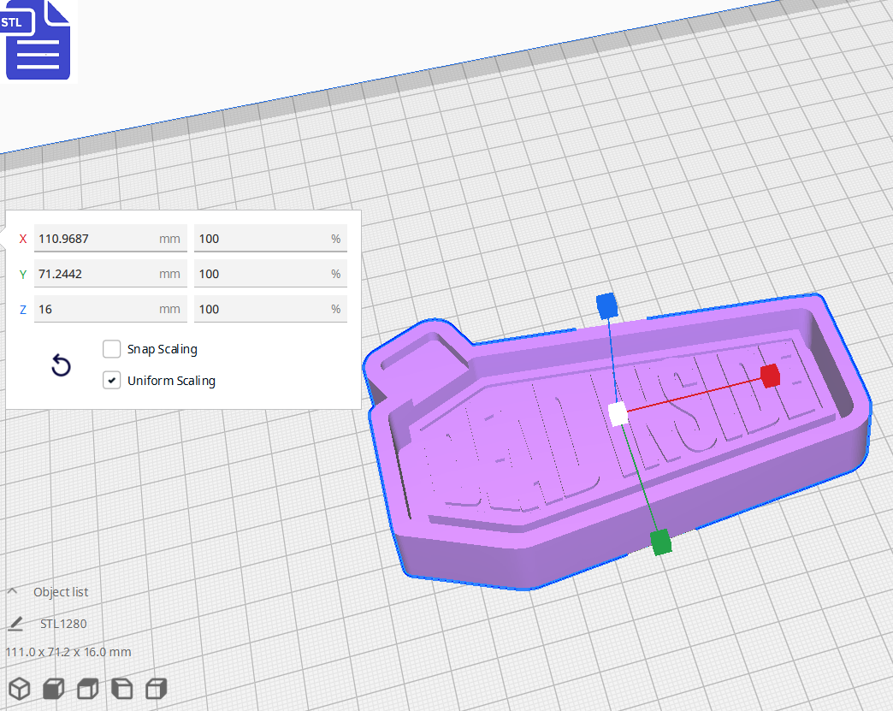Switch to the left side view preset
893x711 pixels.
(x=121, y=688)
